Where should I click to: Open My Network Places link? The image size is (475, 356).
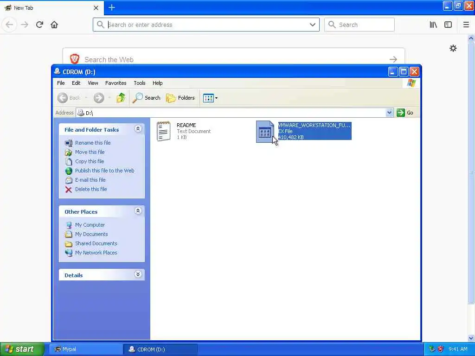pos(96,253)
